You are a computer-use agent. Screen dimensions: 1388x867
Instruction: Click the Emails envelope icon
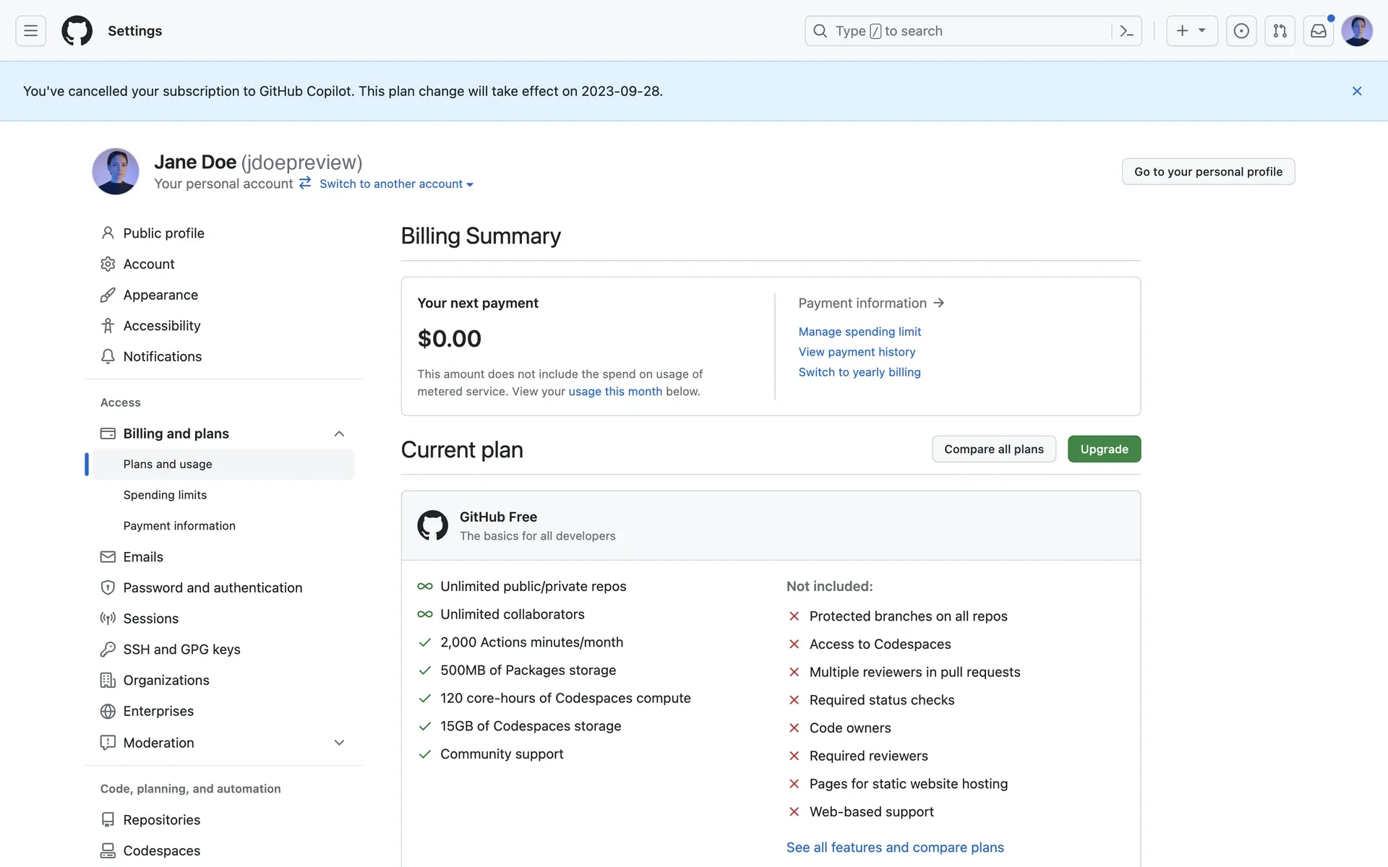pyautogui.click(x=108, y=557)
